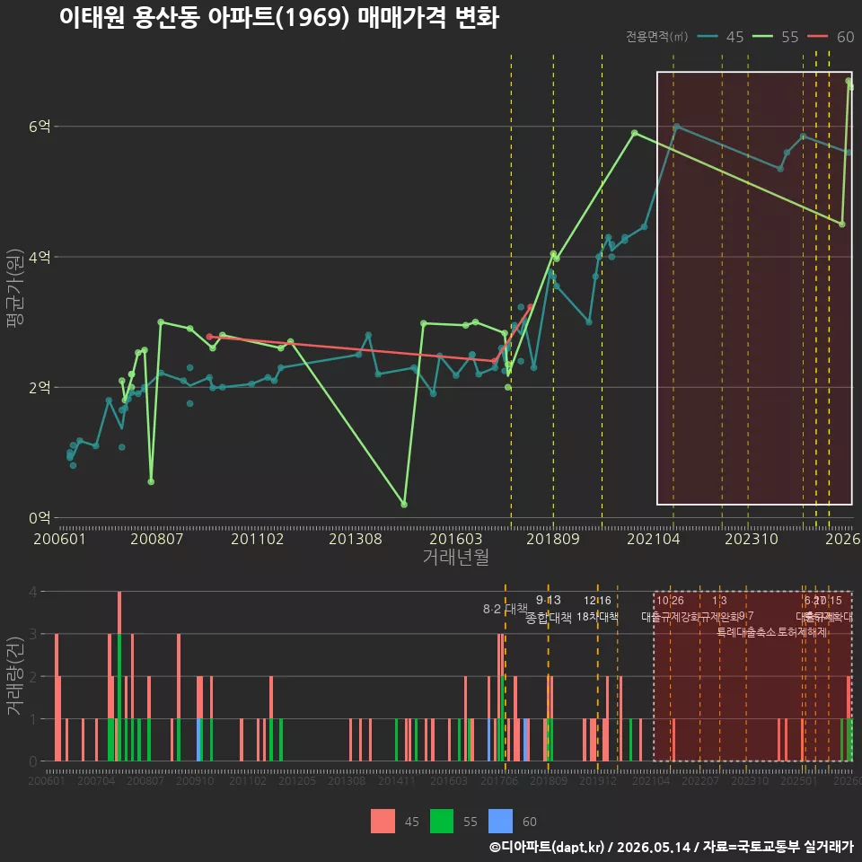Click the 0억 tick label on price axis

[x=40, y=518]
